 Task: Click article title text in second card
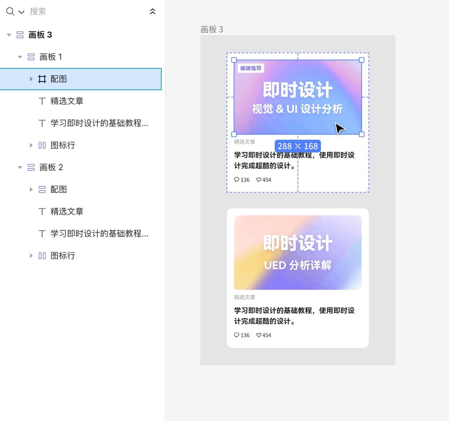pos(294,316)
